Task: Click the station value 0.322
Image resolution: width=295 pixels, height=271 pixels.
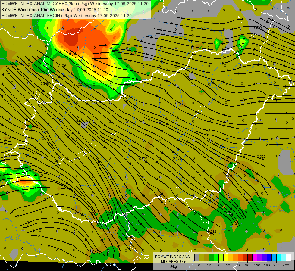Action: (x=261, y=157)
